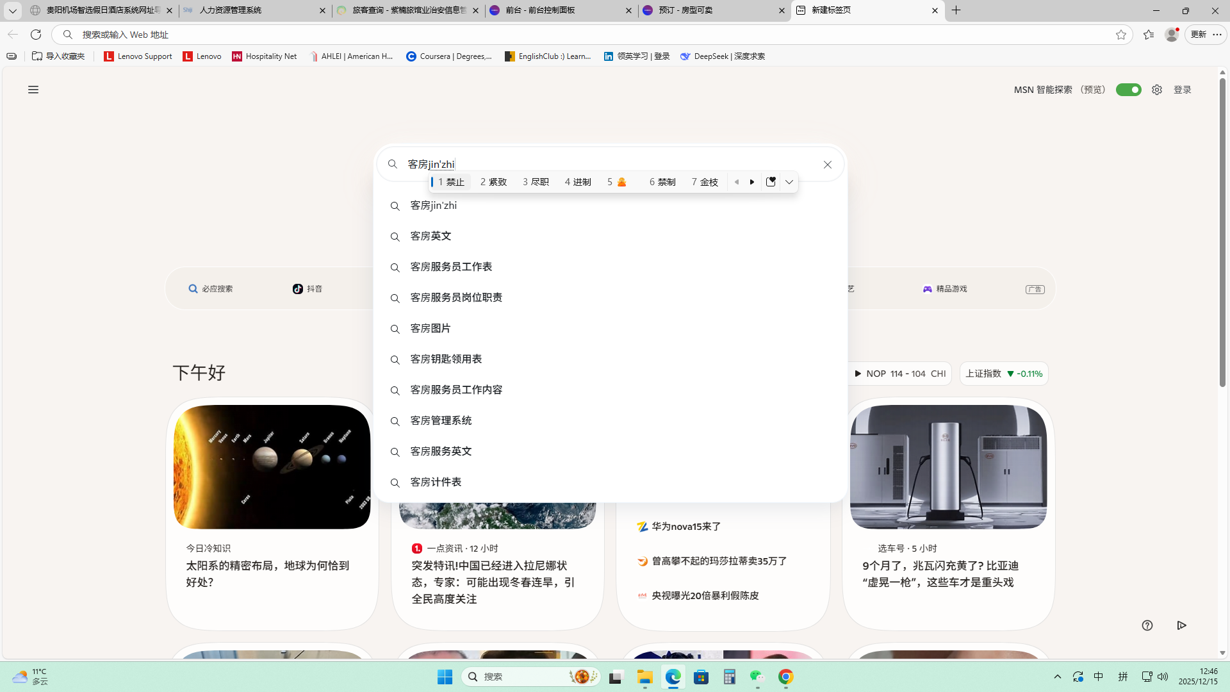The height and width of the screenshot is (692, 1230).
Task: Show next page of IME candidates
Action: [752, 182]
